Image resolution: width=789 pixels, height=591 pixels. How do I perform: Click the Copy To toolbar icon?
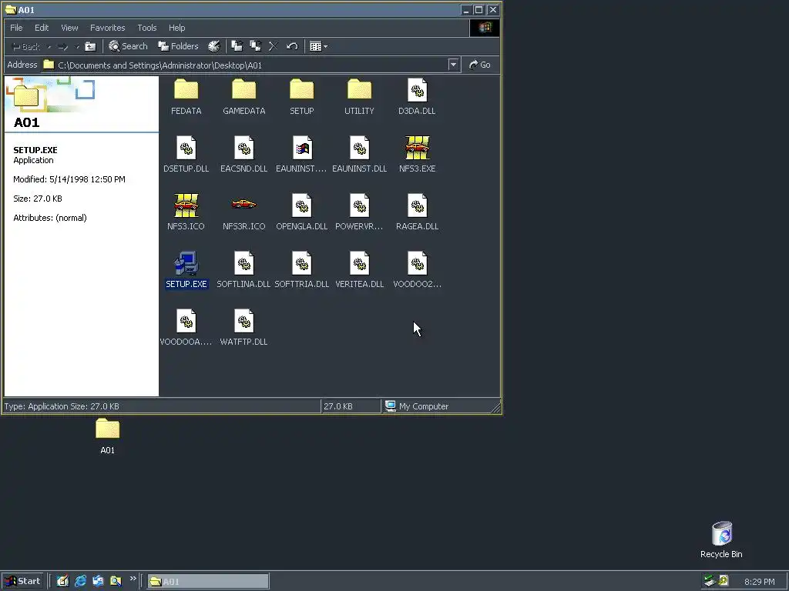pos(256,47)
